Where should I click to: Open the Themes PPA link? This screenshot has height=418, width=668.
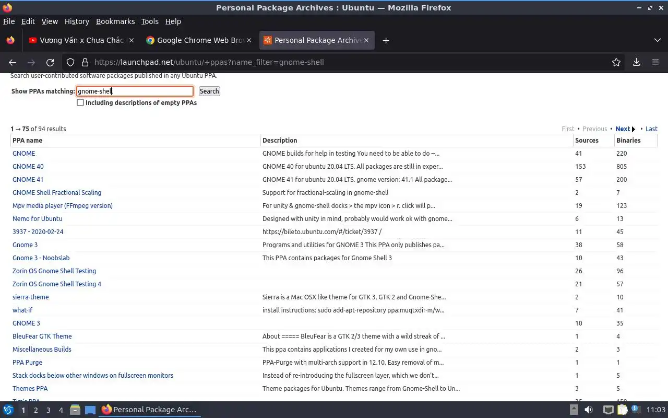pos(30,389)
